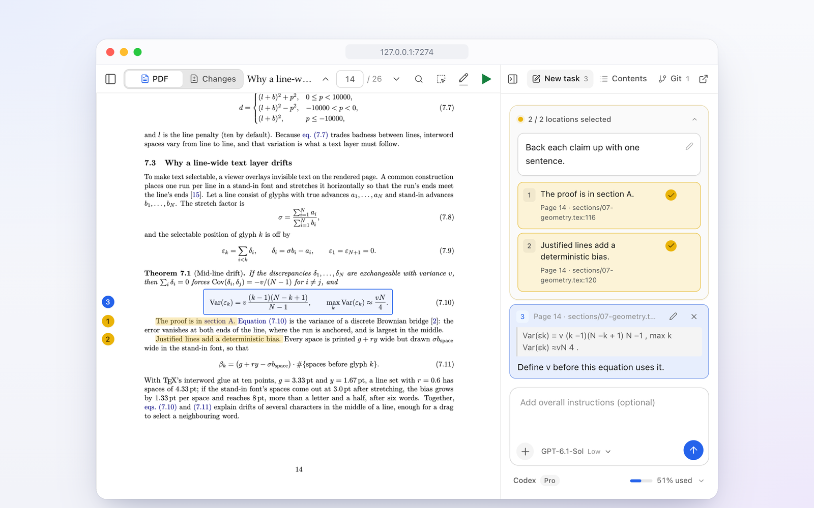
Task: Edit task 3 with its pencil icon
Action: click(x=673, y=316)
